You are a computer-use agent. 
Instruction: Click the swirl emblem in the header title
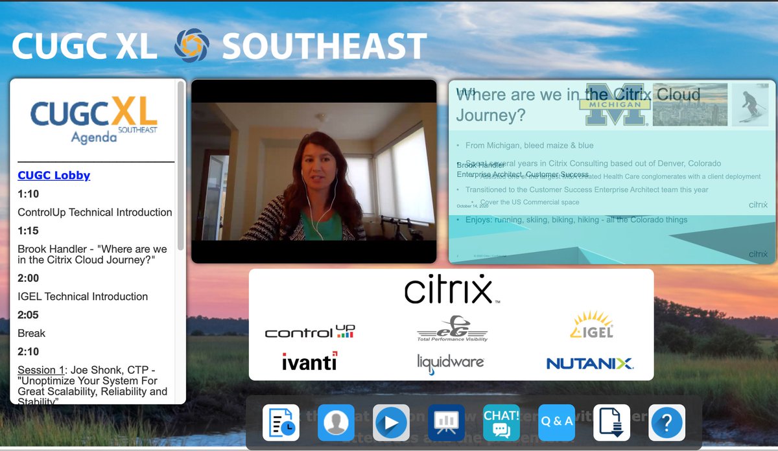tap(191, 45)
